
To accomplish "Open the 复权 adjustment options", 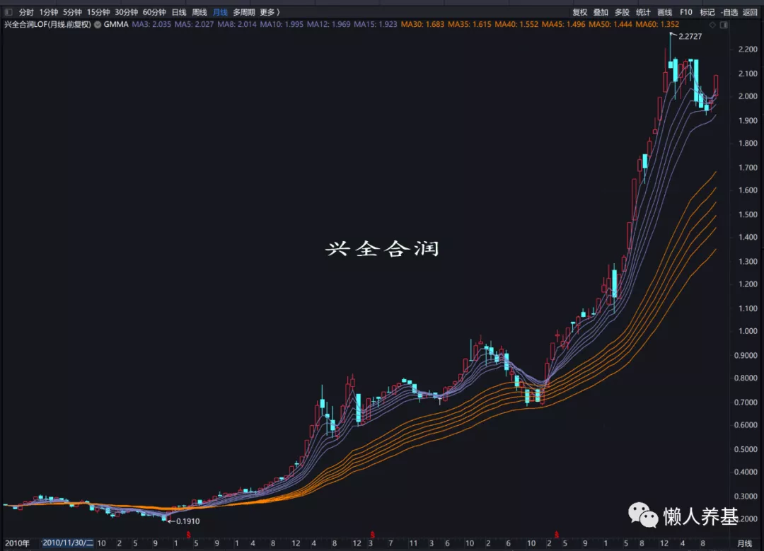I will (579, 12).
